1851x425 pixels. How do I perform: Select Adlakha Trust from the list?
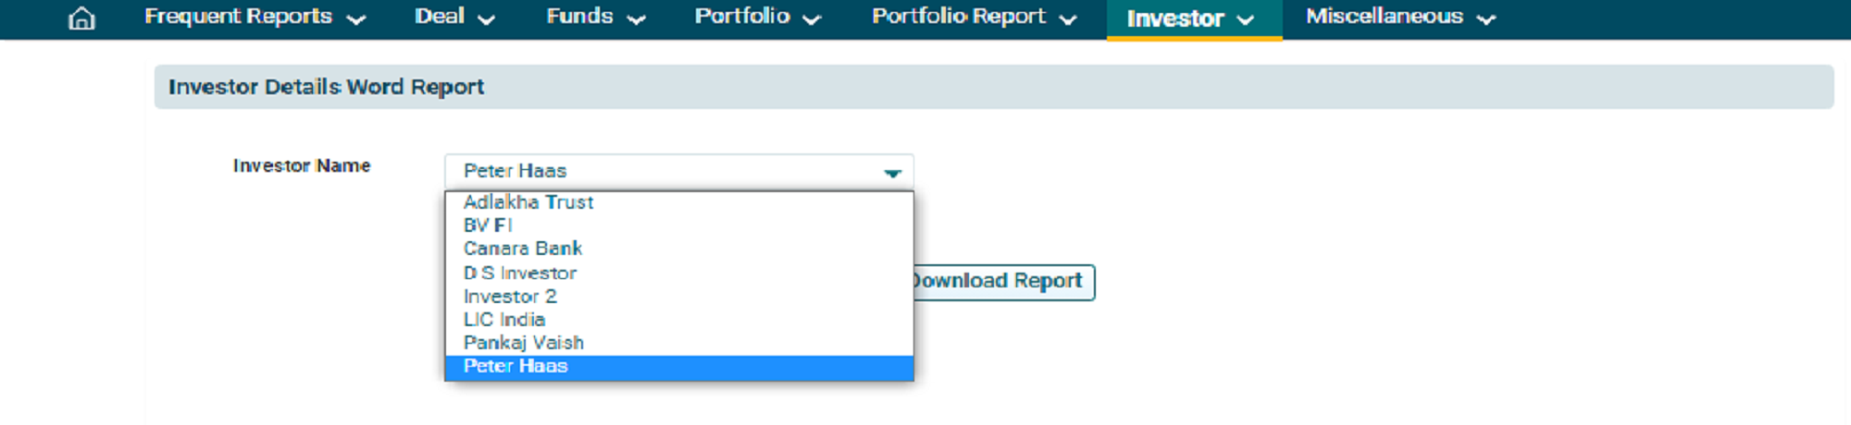[x=528, y=202]
